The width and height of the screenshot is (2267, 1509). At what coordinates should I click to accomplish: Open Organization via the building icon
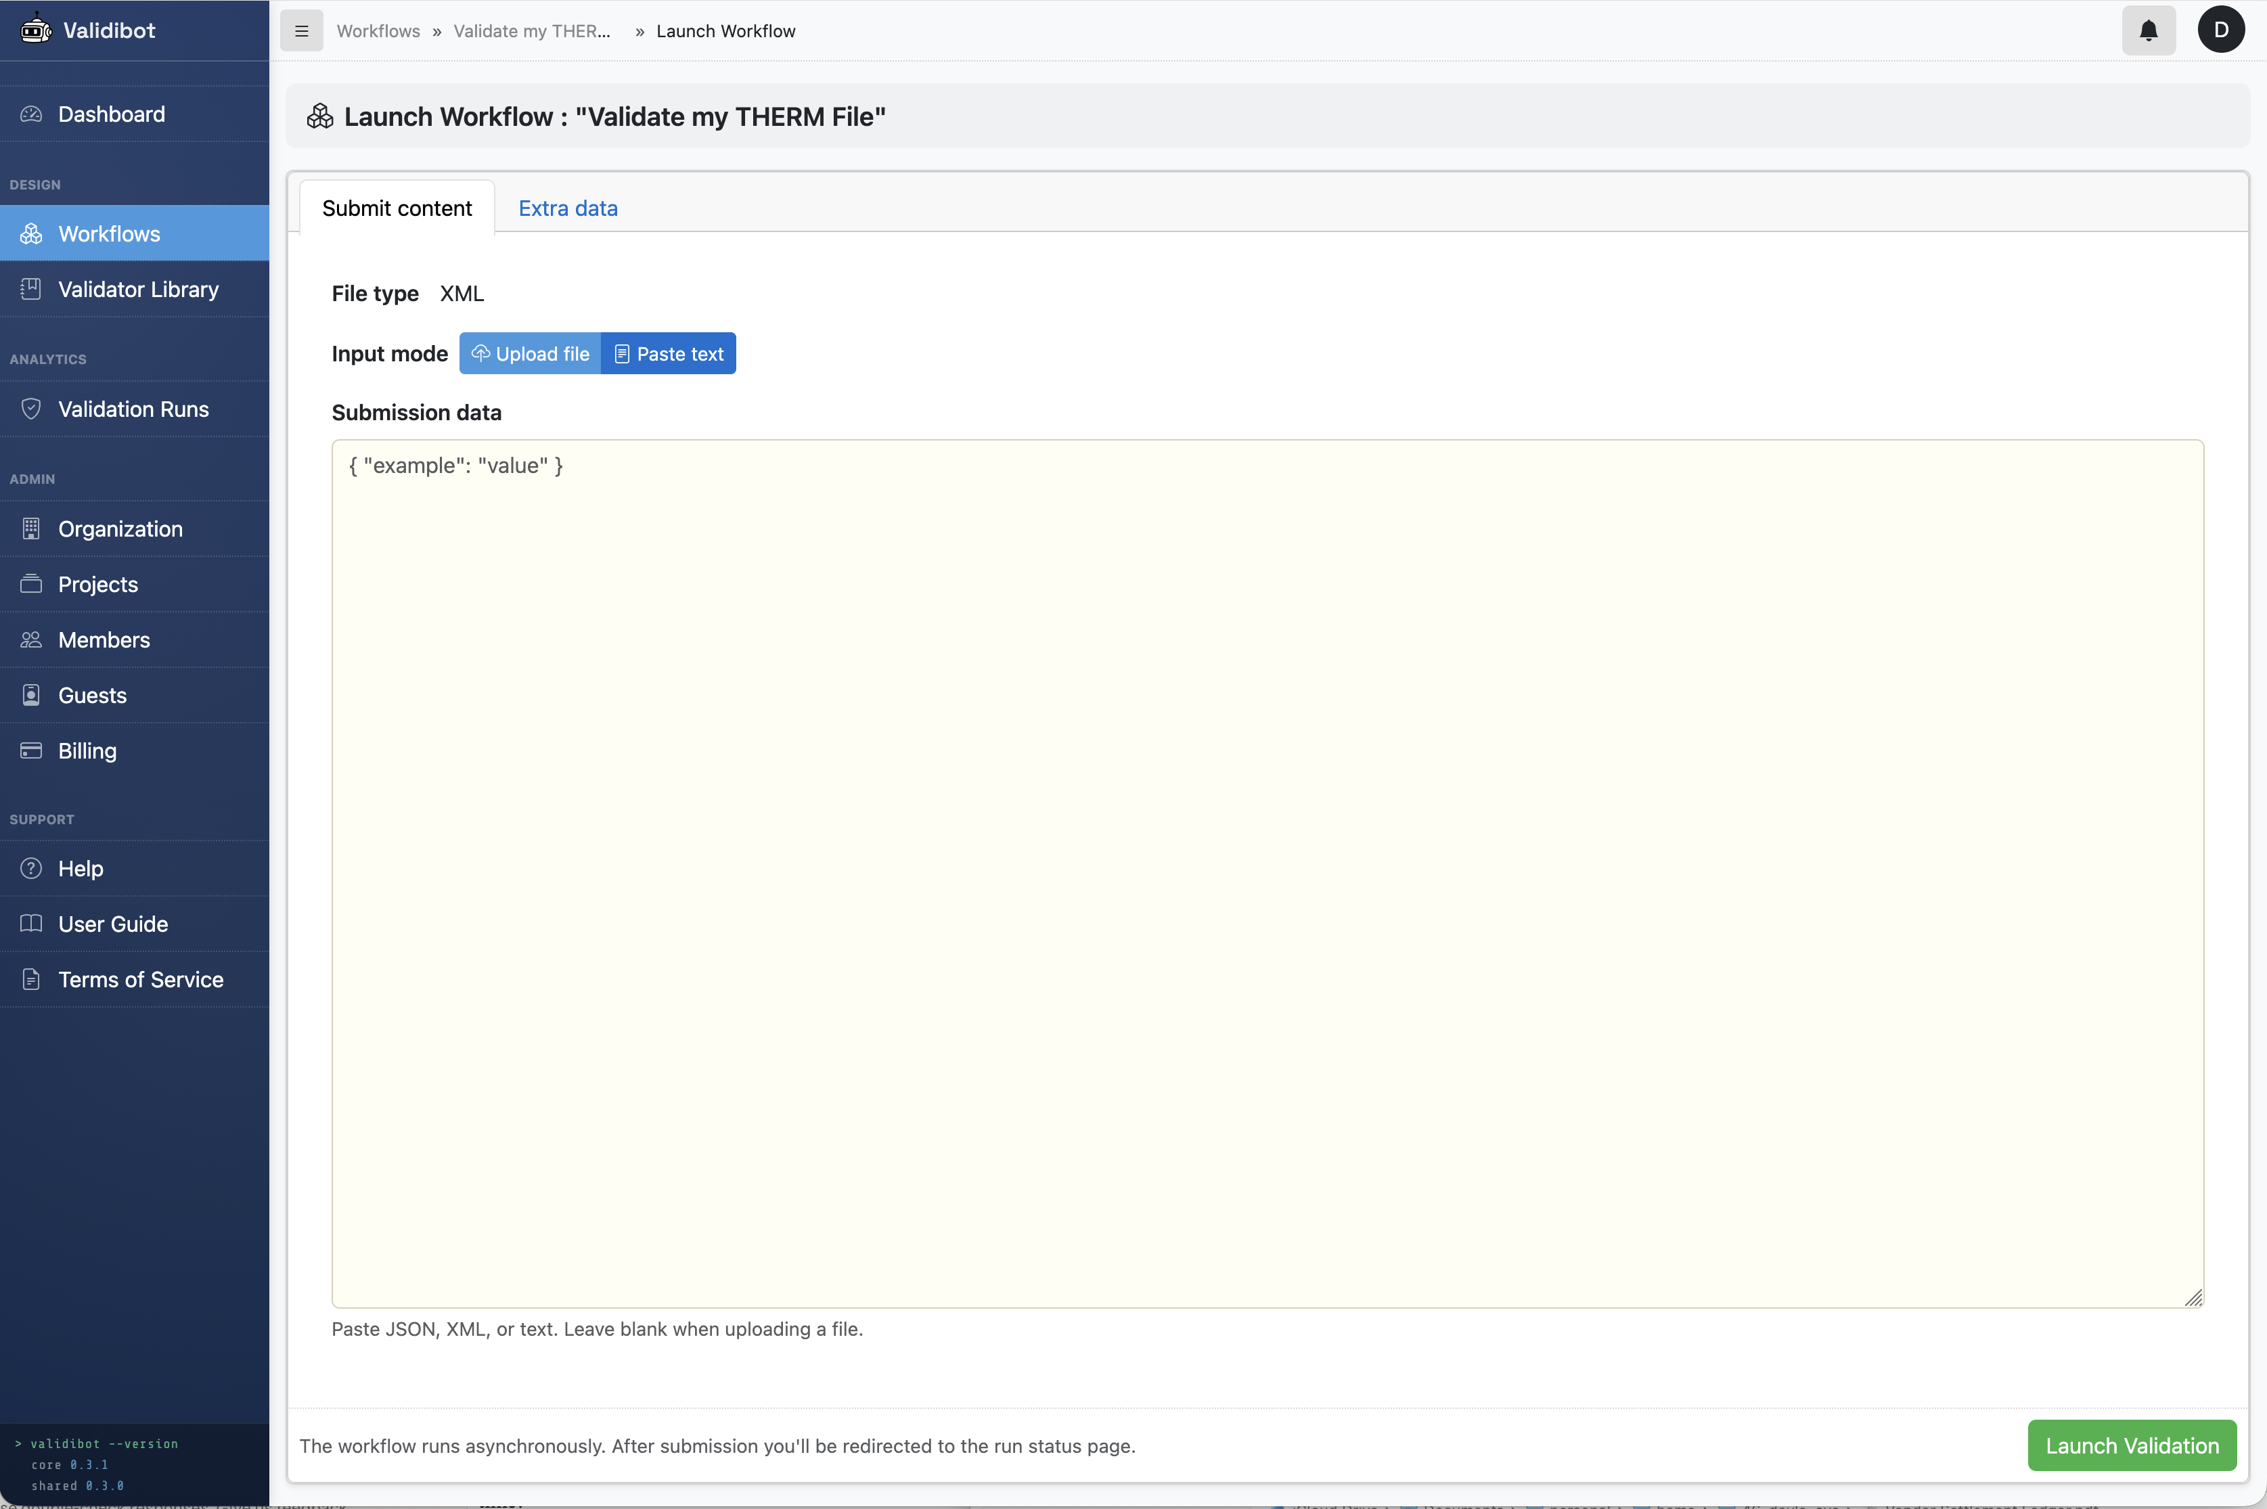tap(30, 528)
